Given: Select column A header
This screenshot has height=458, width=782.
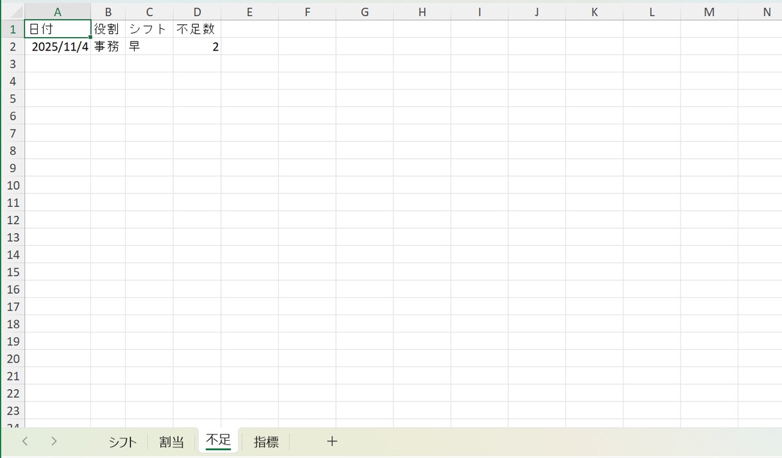Looking at the screenshot, I should coord(58,12).
